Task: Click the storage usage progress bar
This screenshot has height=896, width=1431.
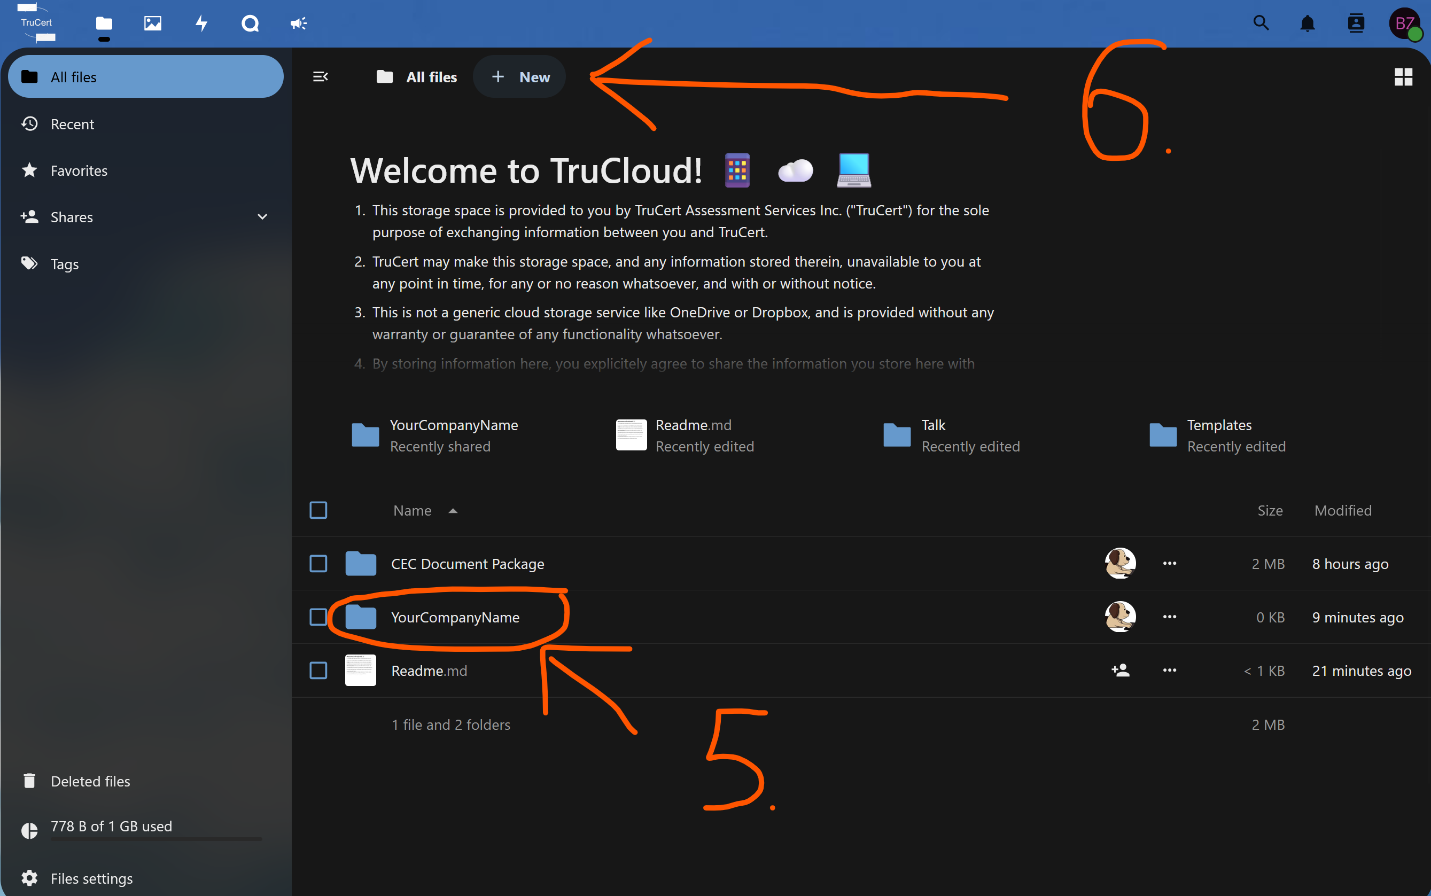Action: click(157, 838)
